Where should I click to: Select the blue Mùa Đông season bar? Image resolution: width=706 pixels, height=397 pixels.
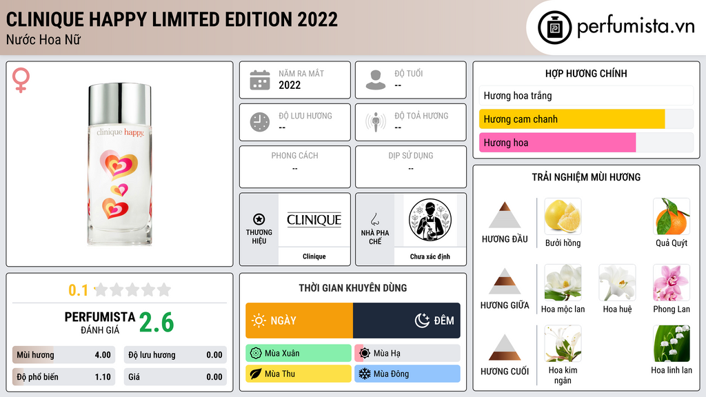coord(407,374)
